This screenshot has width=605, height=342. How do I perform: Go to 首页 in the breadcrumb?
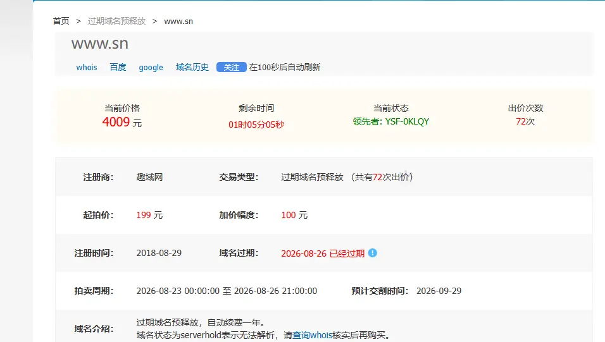(x=61, y=21)
